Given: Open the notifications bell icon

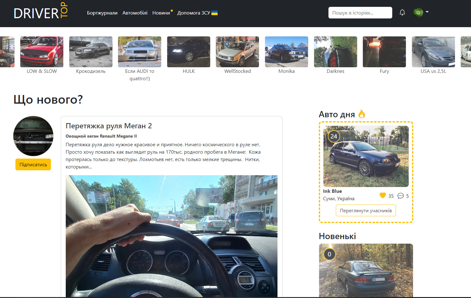Looking at the screenshot, I should point(402,12).
